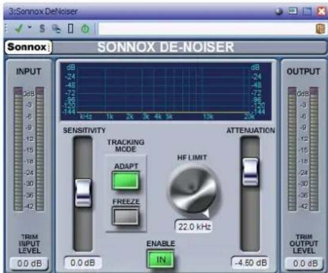The image size is (328, 273).
Task: Open the preset book icon at toolbar end
Action: click(320, 29)
